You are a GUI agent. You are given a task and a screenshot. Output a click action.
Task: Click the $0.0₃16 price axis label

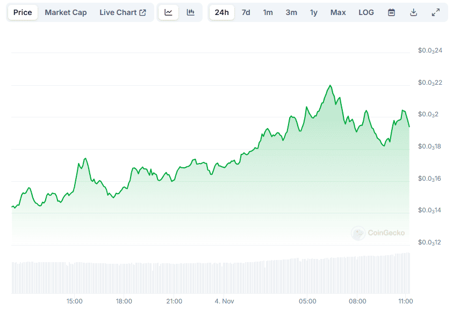(x=429, y=179)
